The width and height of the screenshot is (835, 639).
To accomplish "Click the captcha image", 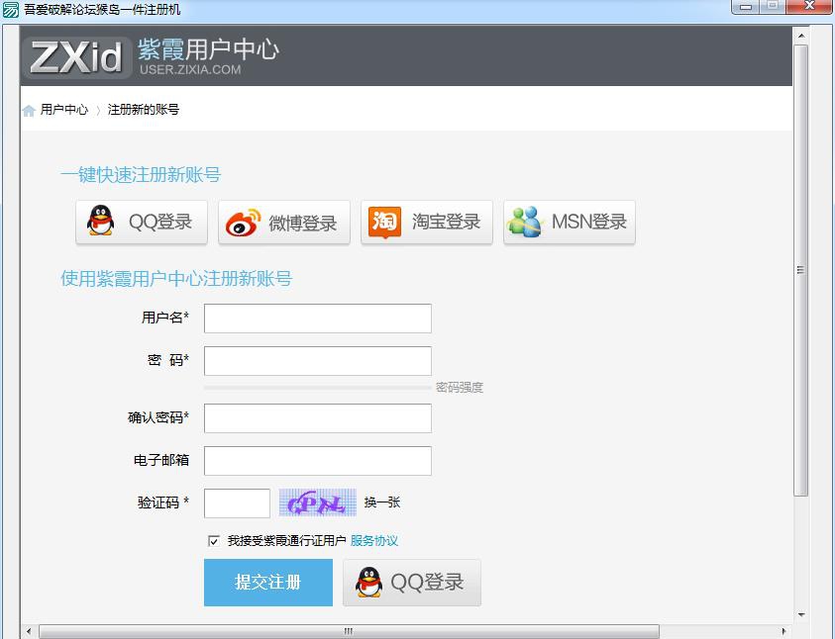I will pos(317,502).
